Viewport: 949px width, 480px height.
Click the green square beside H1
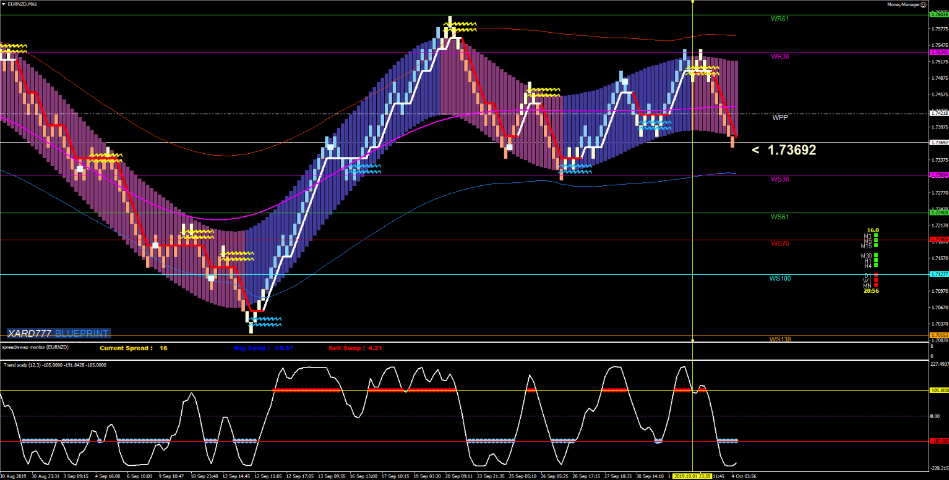pyautogui.click(x=876, y=261)
